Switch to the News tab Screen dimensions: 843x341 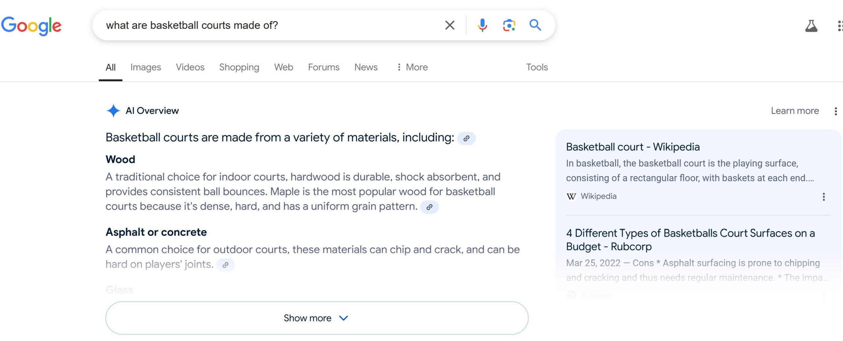pos(366,67)
